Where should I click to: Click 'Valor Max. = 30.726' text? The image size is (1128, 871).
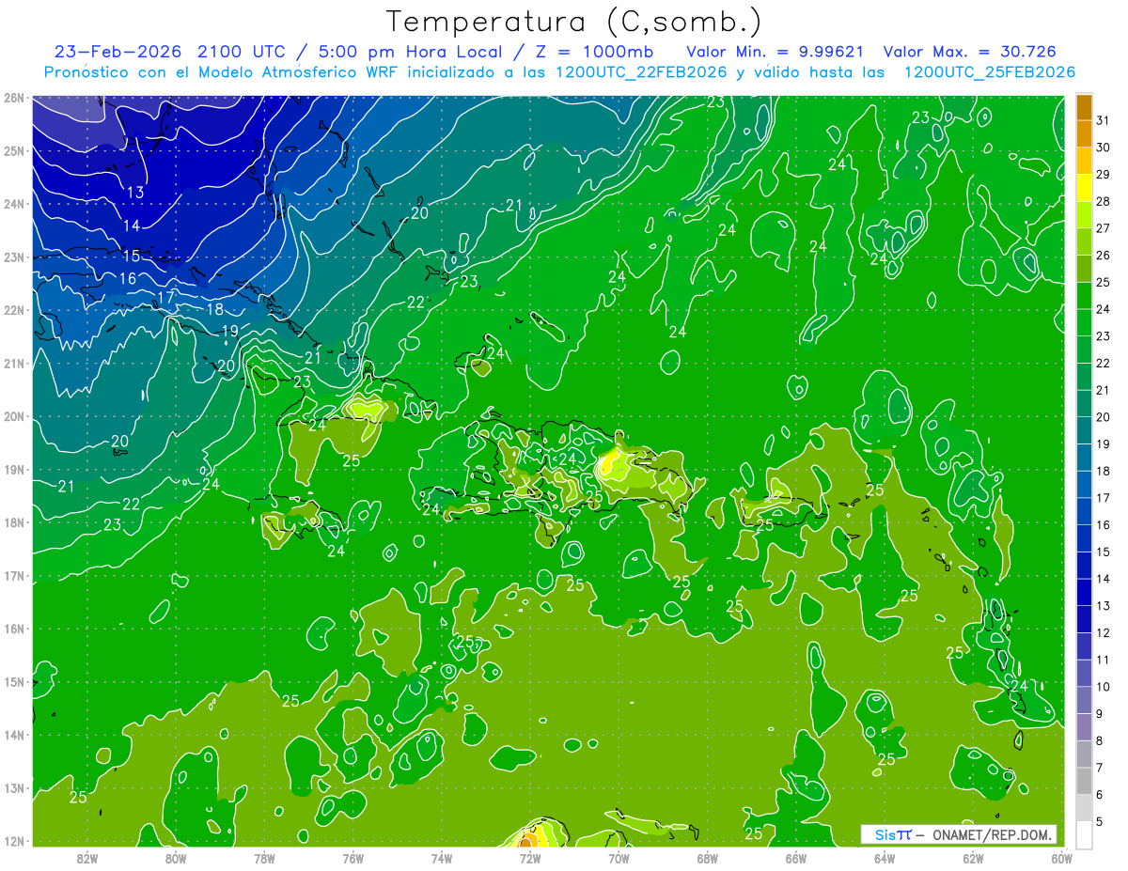[972, 52]
